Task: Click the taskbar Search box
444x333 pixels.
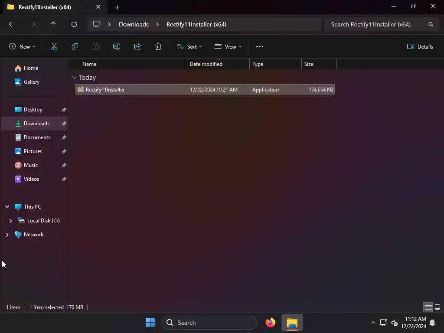Action: click(x=209, y=323)
